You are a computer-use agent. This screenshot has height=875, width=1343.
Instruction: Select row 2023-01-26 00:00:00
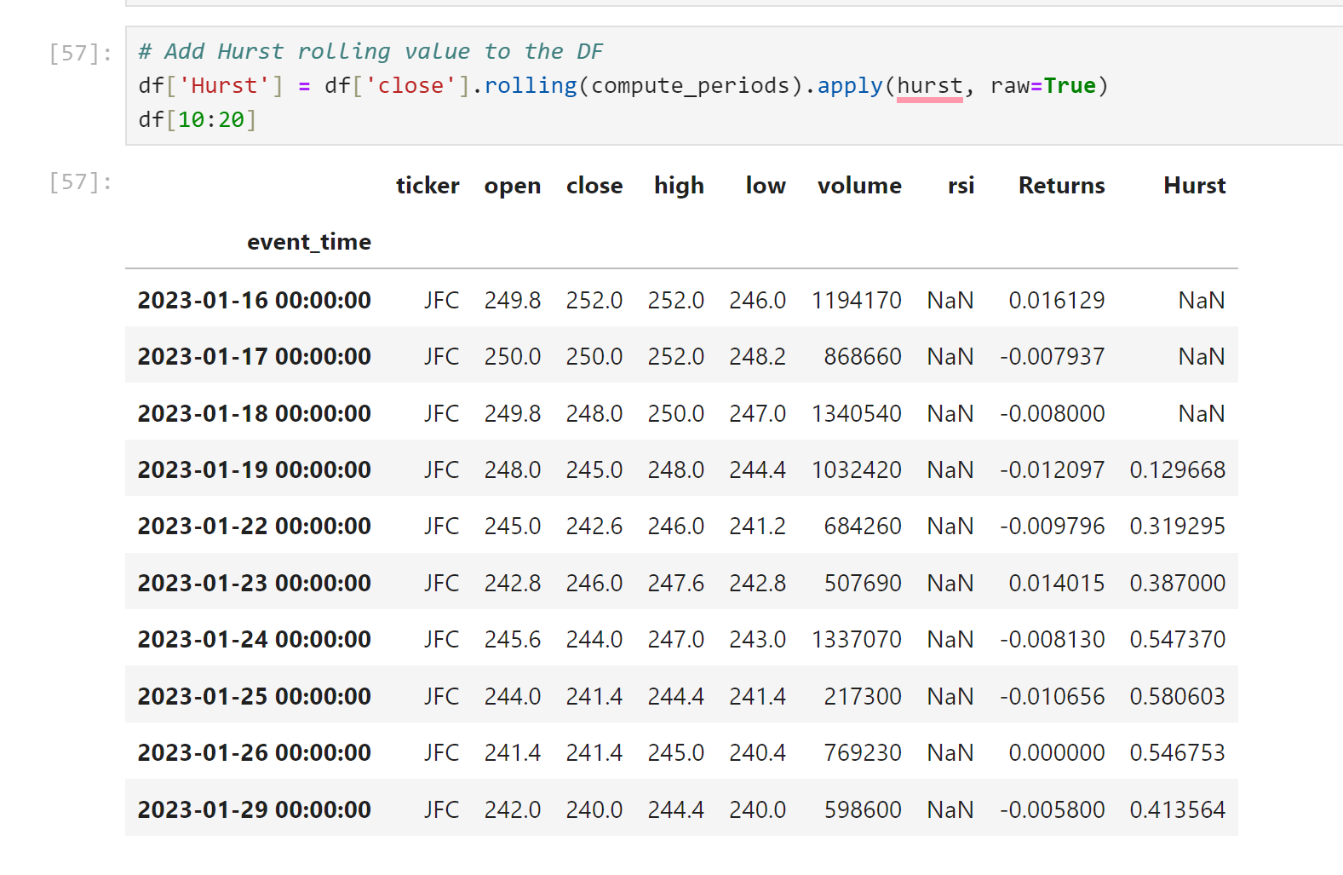[x=681, y=752]
